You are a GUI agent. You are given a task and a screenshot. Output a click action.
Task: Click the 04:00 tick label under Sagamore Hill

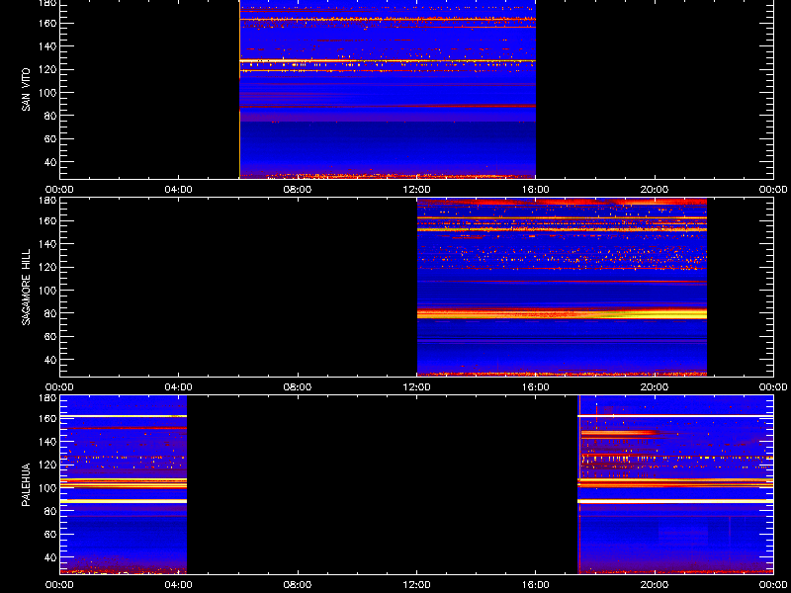[179, 387]
